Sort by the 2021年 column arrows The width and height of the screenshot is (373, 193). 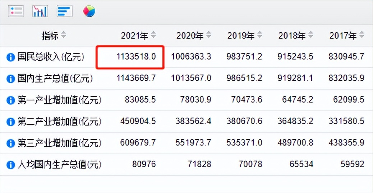pyautogui.click(x=153, y=35)
